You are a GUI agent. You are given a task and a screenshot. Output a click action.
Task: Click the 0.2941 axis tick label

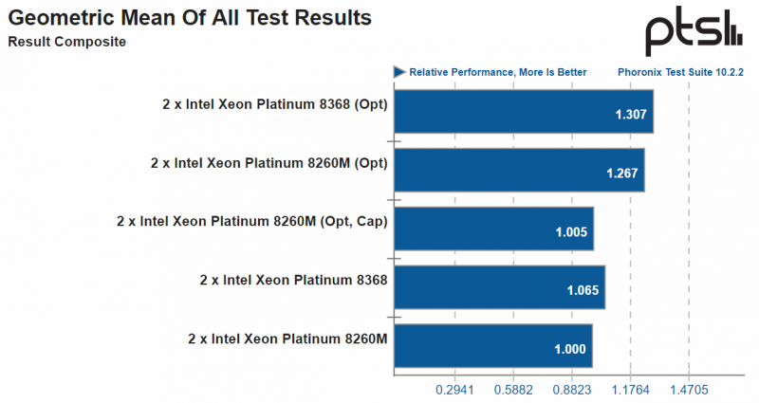tap(455, 389)
